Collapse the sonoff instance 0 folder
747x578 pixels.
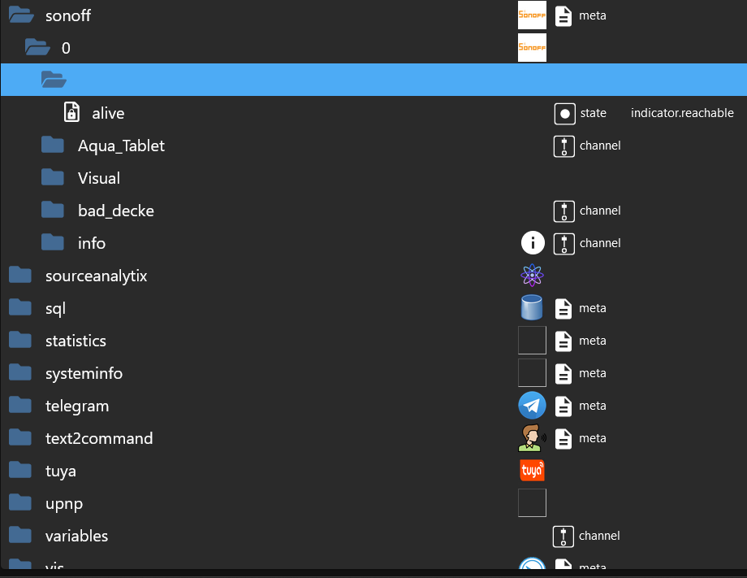pos(37,48)
